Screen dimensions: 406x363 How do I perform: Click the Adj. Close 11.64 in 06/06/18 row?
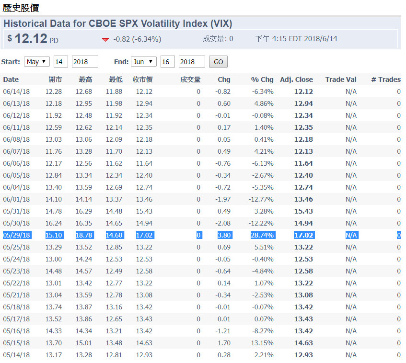[x=303, y=163]
